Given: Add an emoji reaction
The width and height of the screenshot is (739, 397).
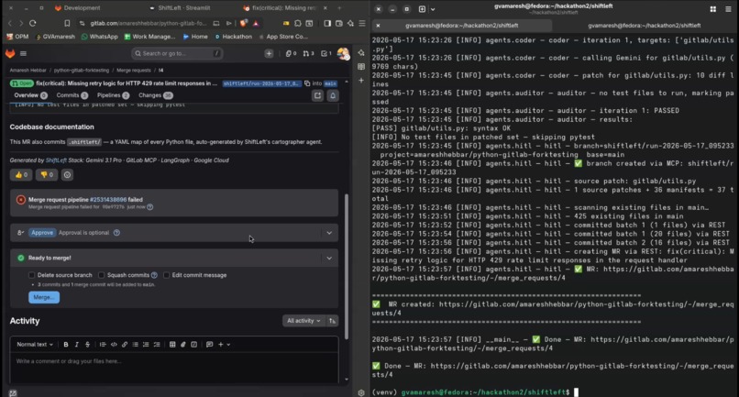Looking at the screenshot, I should [68, 175].
